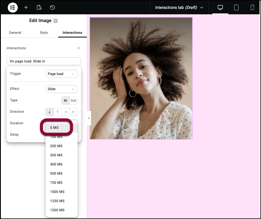Open the revision history icon
The width and height of the screenshot is (261, 219).
coord(52,7)
